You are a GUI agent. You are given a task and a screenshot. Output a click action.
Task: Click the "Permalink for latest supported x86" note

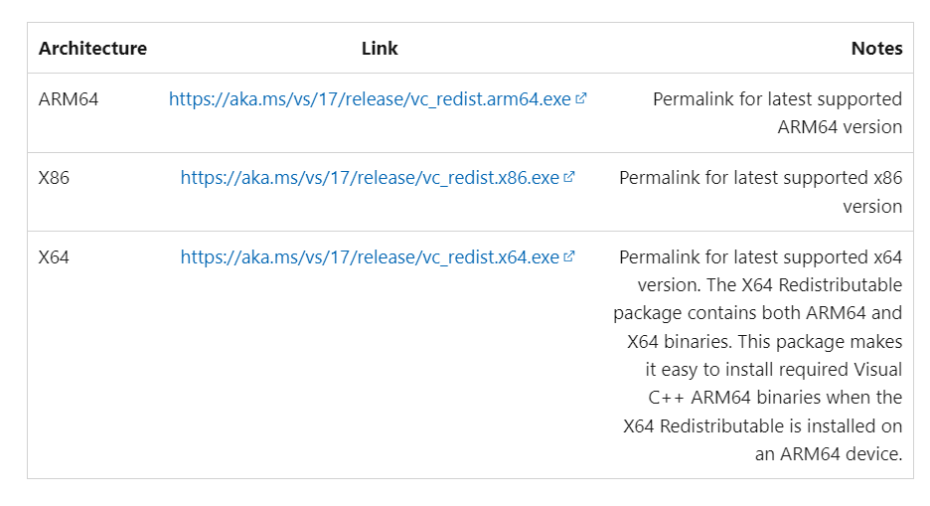click(x=760, y=178)
